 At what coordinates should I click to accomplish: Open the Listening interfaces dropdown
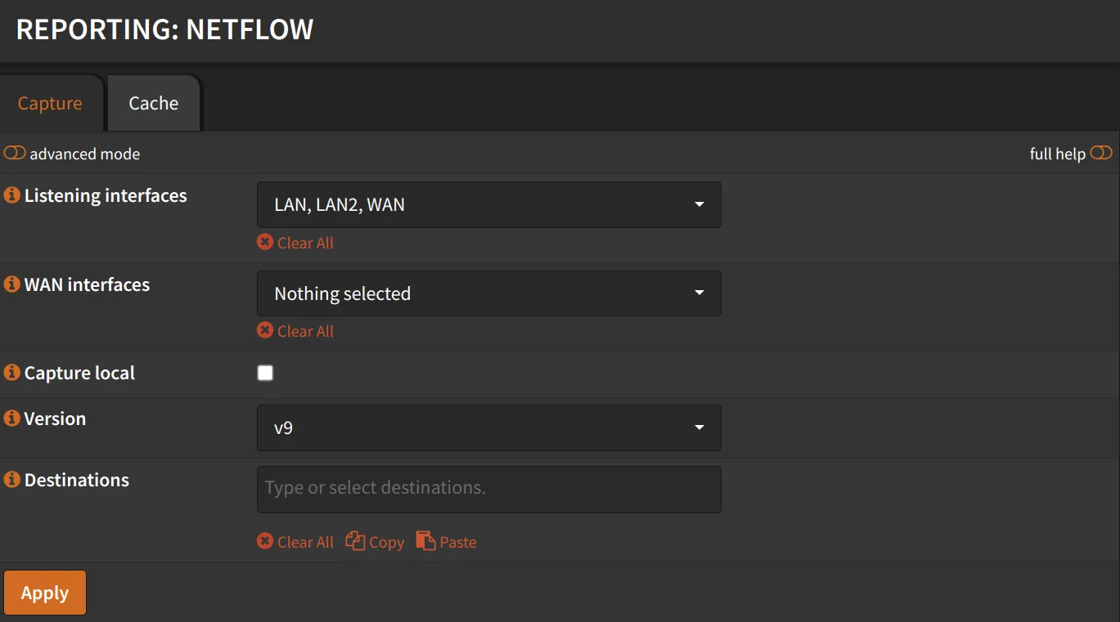[x=488, y=204]
